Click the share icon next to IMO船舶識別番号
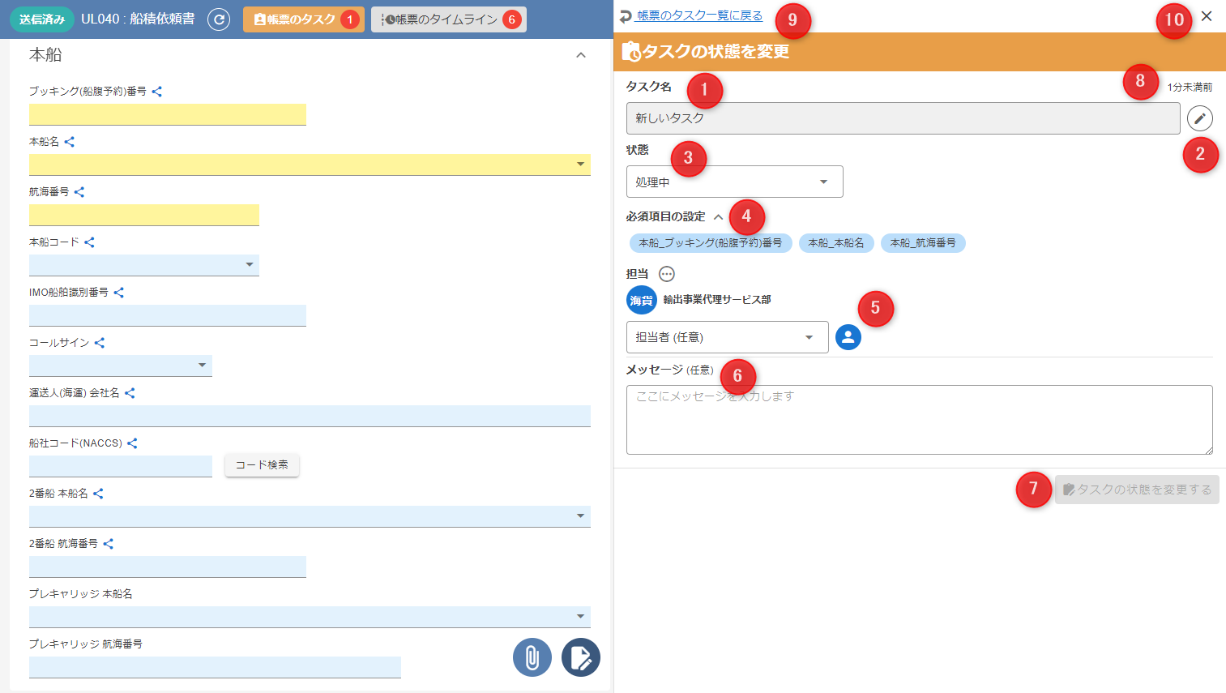The image size is (1226, 693). click(119, 293)
